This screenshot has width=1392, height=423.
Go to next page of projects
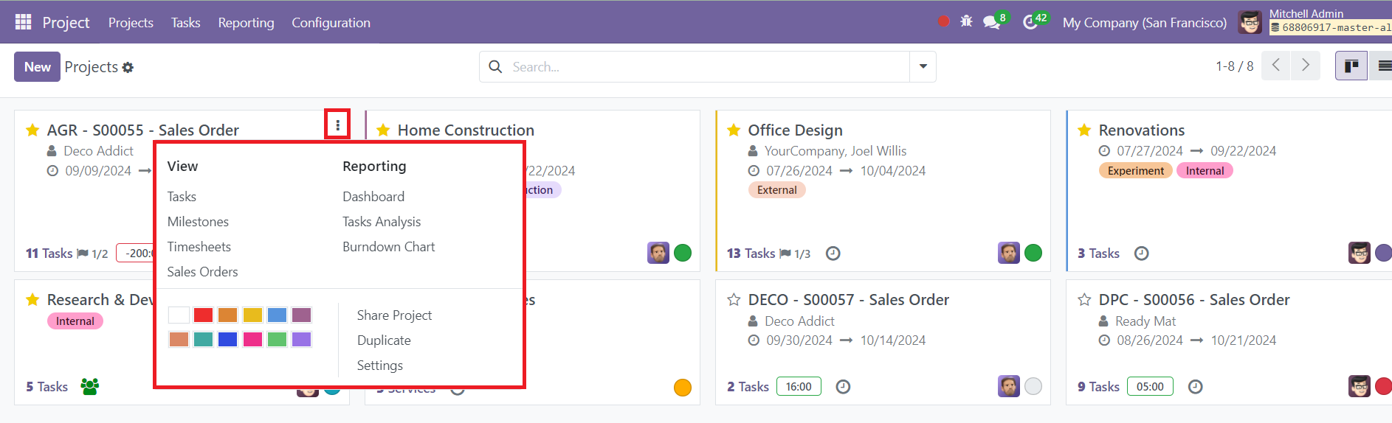1305,66
